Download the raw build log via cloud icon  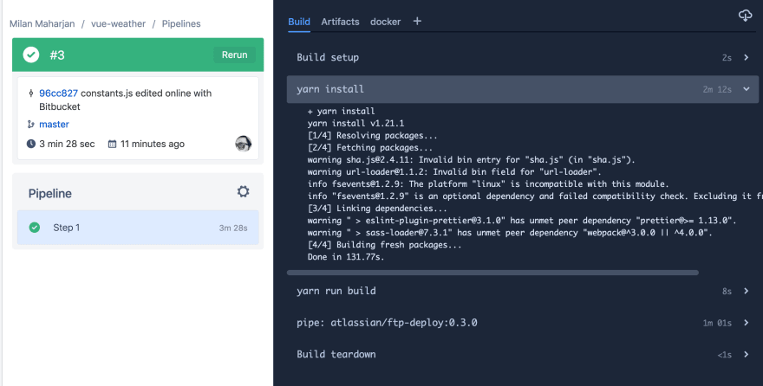(x=745, y=16)
